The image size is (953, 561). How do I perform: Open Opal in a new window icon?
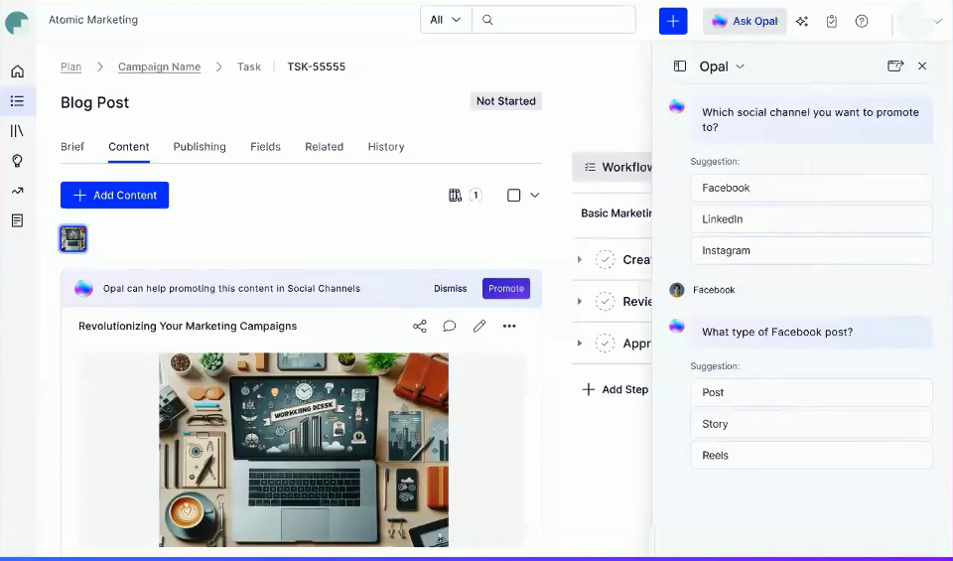pyautogui.click(x=895, y=66)
